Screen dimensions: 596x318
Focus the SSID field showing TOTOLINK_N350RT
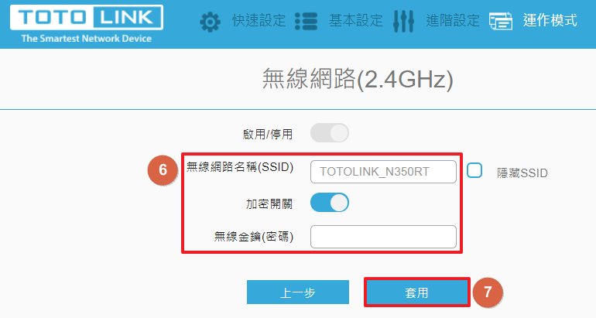point(383,172)
